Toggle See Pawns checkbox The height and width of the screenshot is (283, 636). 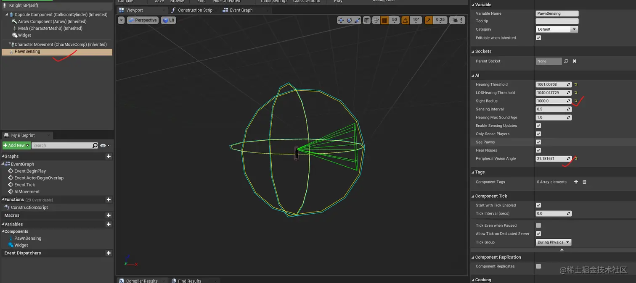click(538, 142)
